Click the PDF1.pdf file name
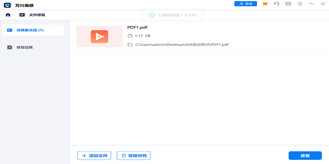Image resolution: width=329 pixels, height=164 pixels. [137, 27]
